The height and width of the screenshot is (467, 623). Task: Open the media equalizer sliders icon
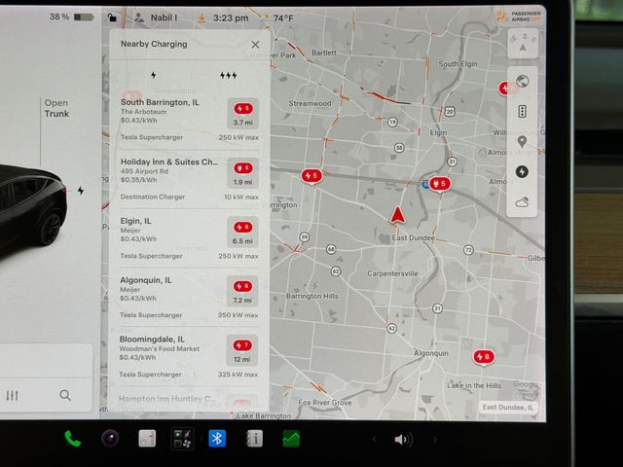12,395
